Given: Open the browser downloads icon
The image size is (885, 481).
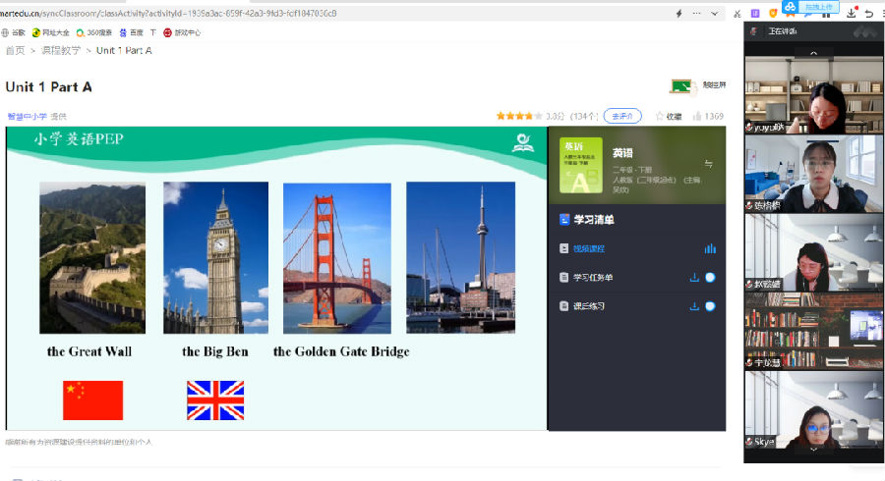Looking at the screenshot, I should (851, 14).
